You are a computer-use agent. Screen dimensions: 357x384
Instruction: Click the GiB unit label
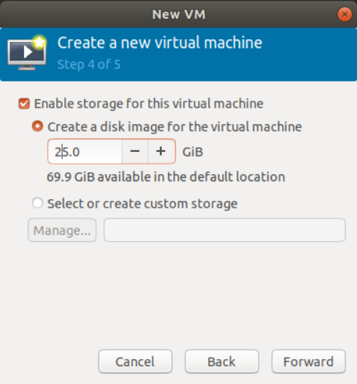click(192, 152)
